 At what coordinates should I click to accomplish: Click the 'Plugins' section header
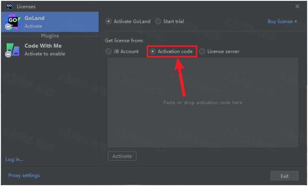click(x=50, y=36)
